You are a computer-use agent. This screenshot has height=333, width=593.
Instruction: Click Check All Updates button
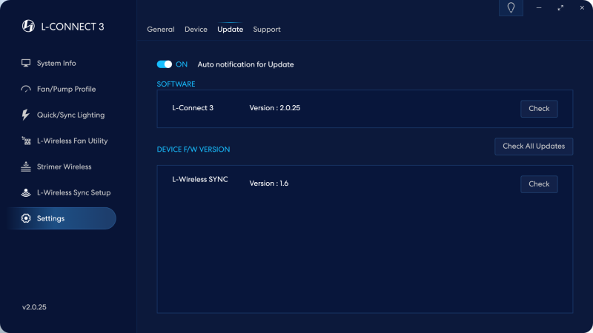coord(534,147)
